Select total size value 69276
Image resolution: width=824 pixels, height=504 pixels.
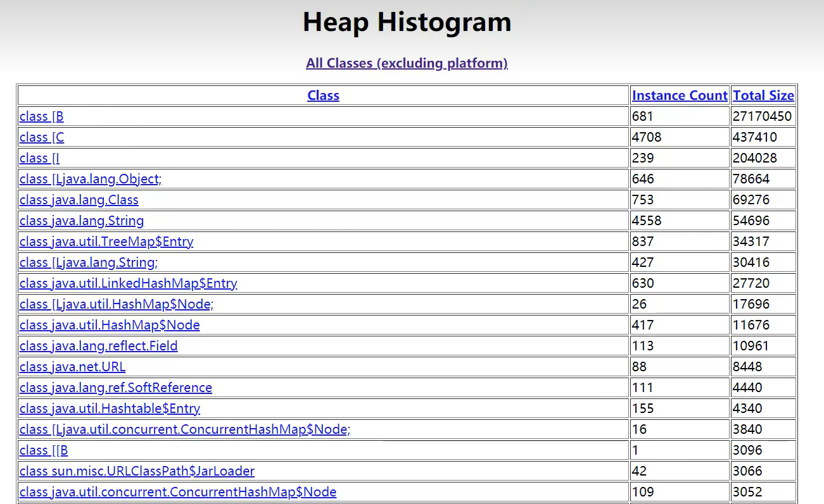pos(751,200)
